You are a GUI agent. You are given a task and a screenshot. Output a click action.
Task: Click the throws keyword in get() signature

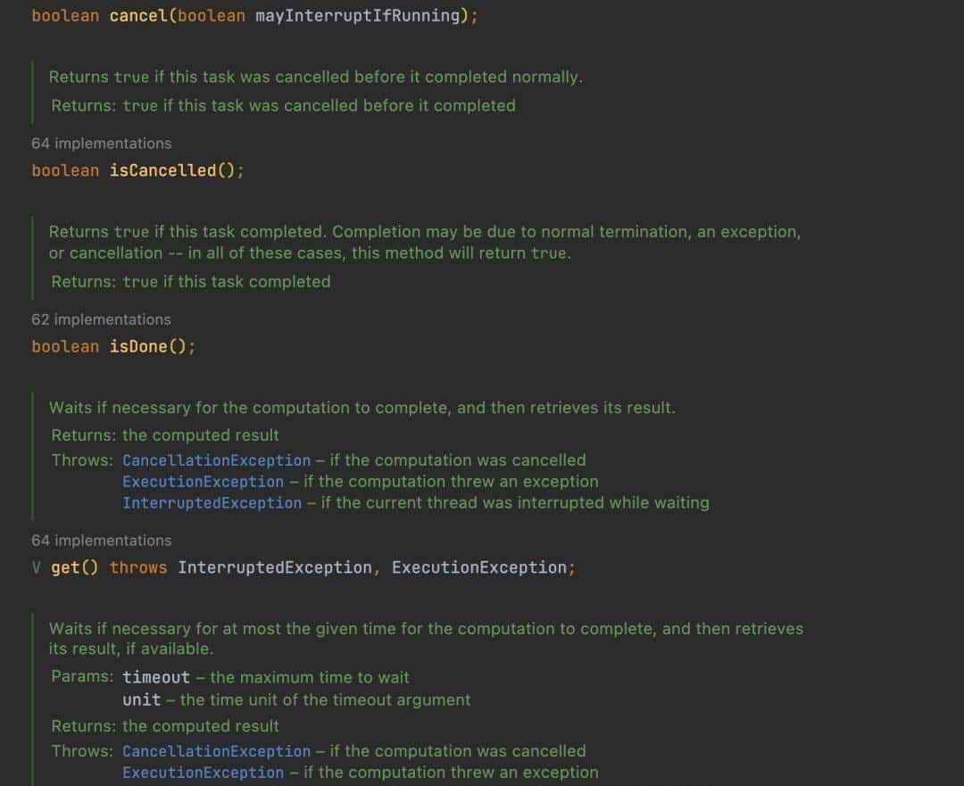pos(138,567)
